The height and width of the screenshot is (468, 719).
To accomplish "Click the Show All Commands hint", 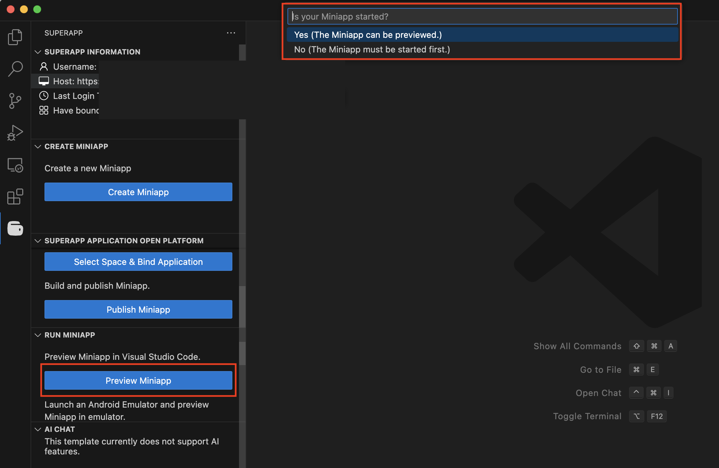I will [577, 346].
